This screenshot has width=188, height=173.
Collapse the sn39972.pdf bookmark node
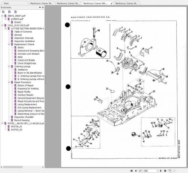pyautogui.click(x=6, y=19)
